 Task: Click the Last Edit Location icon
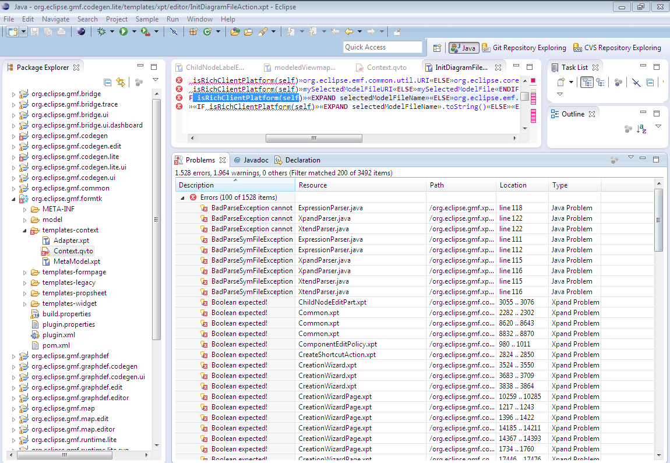[335, 31]
